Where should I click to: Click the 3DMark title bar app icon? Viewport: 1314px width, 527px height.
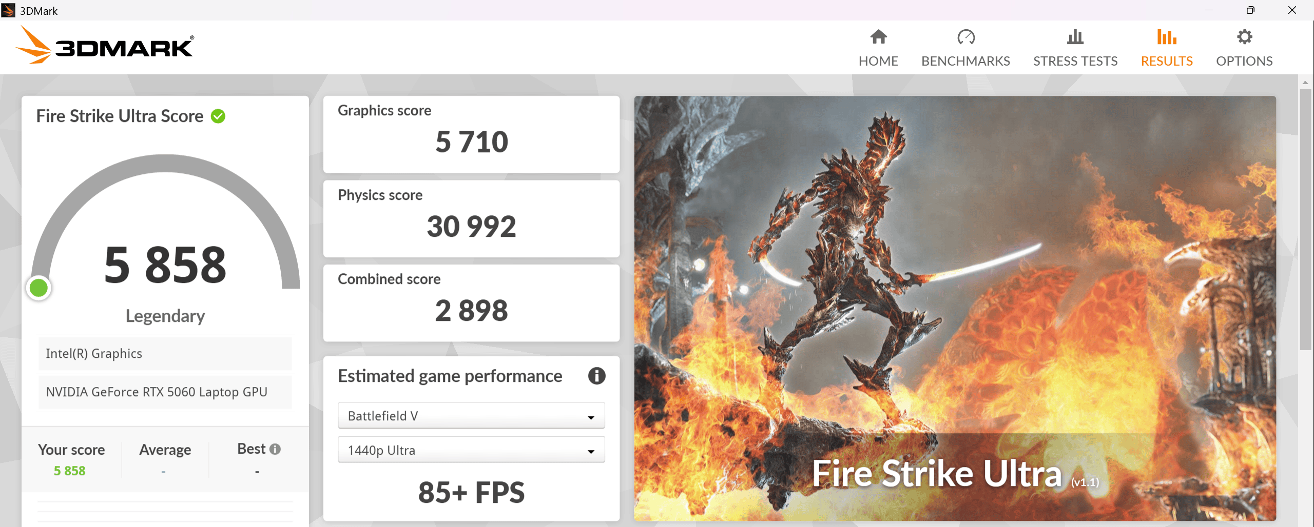(x=8, y=10)
